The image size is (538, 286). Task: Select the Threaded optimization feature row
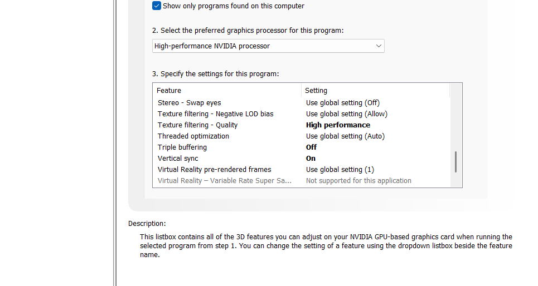193,136
